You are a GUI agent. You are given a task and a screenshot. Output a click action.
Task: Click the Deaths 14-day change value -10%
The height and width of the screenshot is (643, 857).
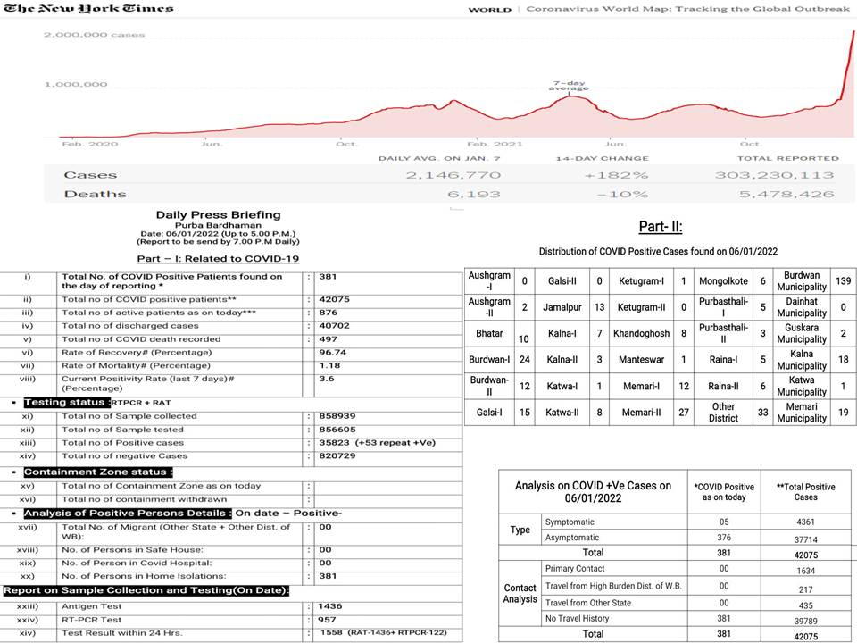point(609,194)
